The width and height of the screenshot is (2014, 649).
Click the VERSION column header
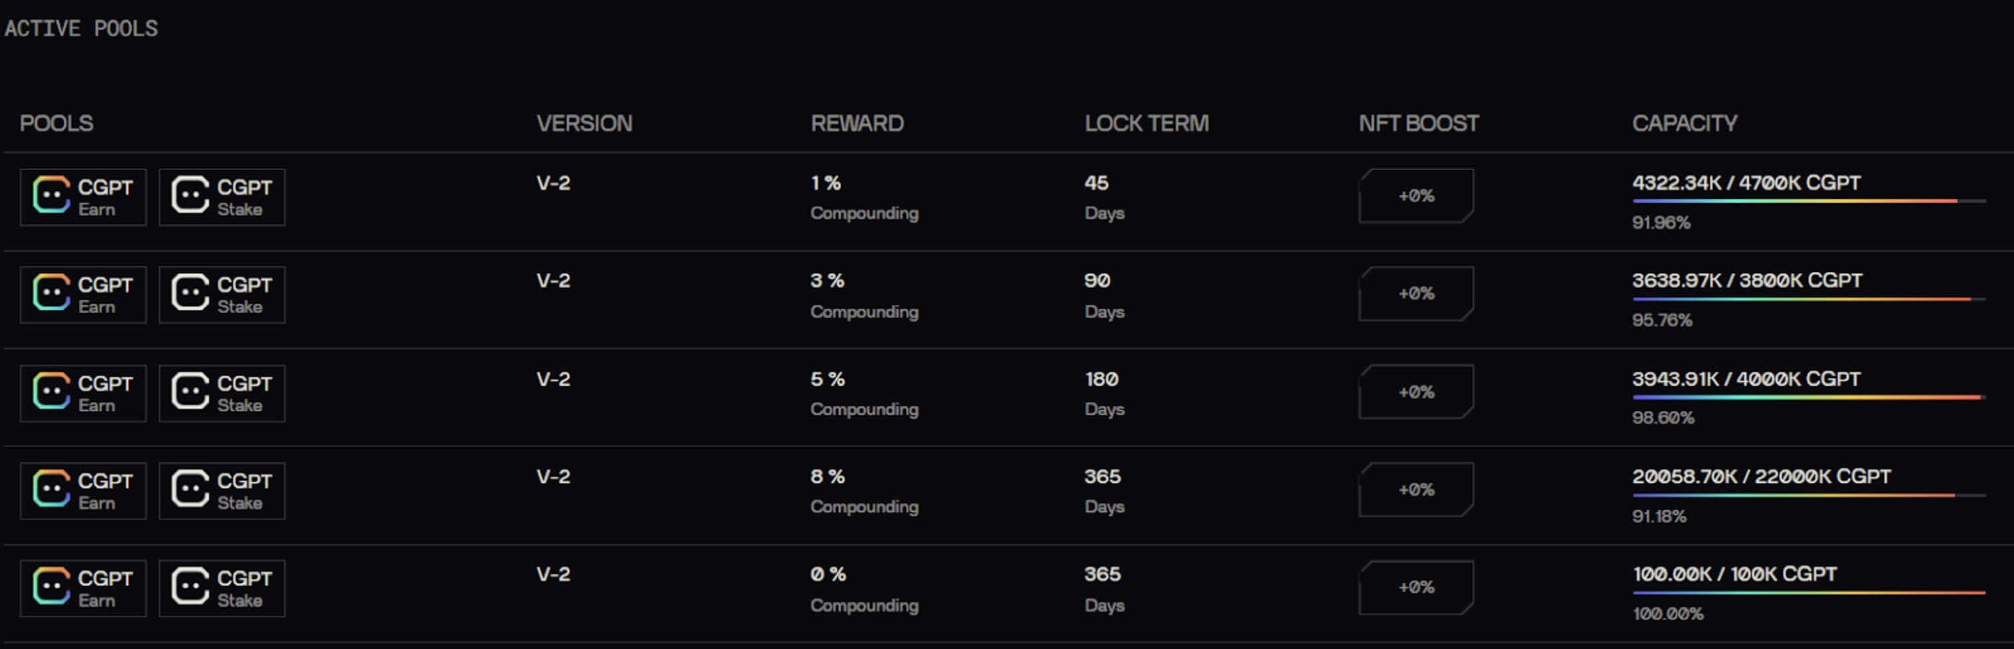tap(584, 124)
